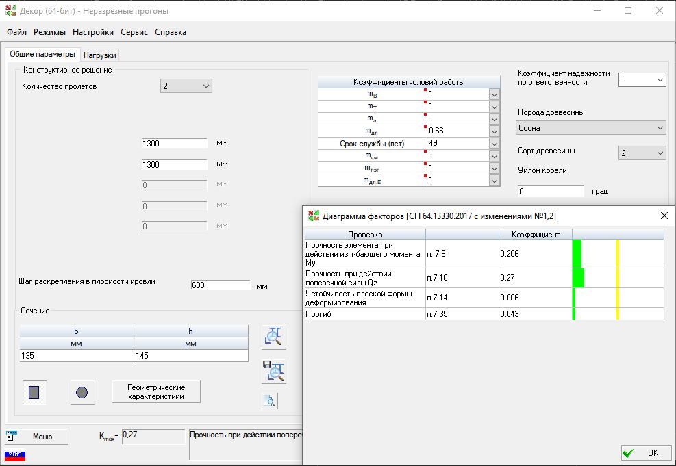Select the circular cross-section shape icon
This screenshot has width=676, height=466.
click(x=82, y=392)
